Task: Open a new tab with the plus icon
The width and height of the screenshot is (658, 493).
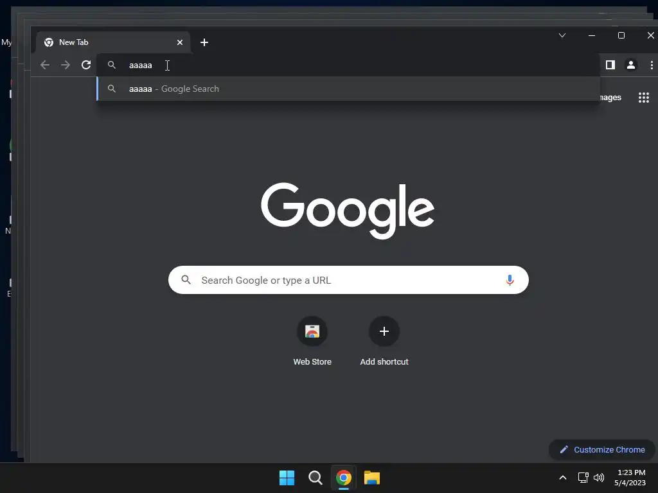Action: coord(204,42)
